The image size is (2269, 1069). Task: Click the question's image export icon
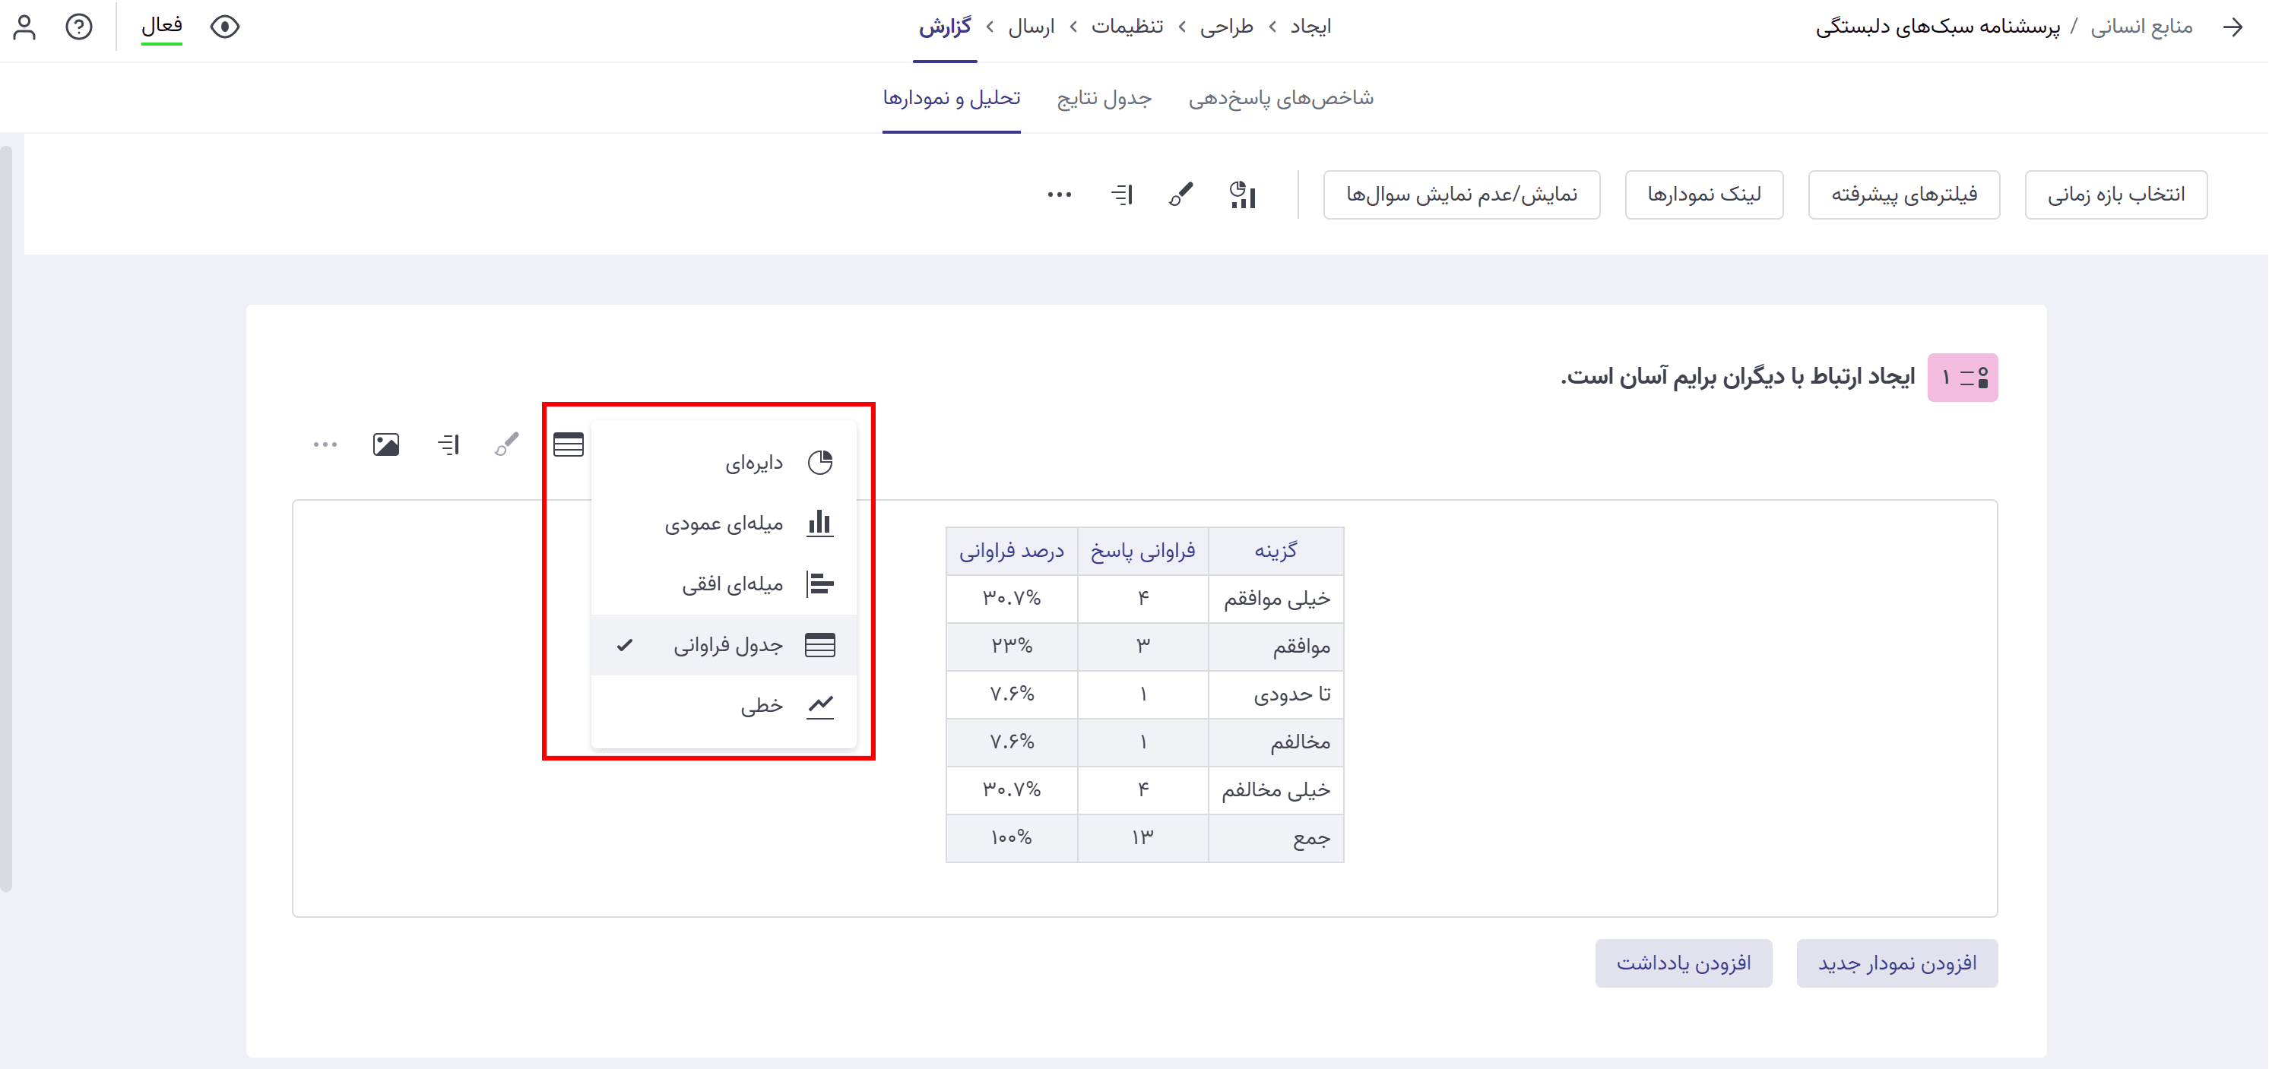[x=386, y=444]
